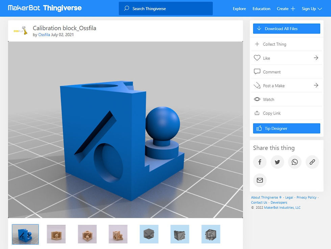The height and width of the screenshot is (249, 331).
Task: Open the Ossfila profile link
Action: 44,34
